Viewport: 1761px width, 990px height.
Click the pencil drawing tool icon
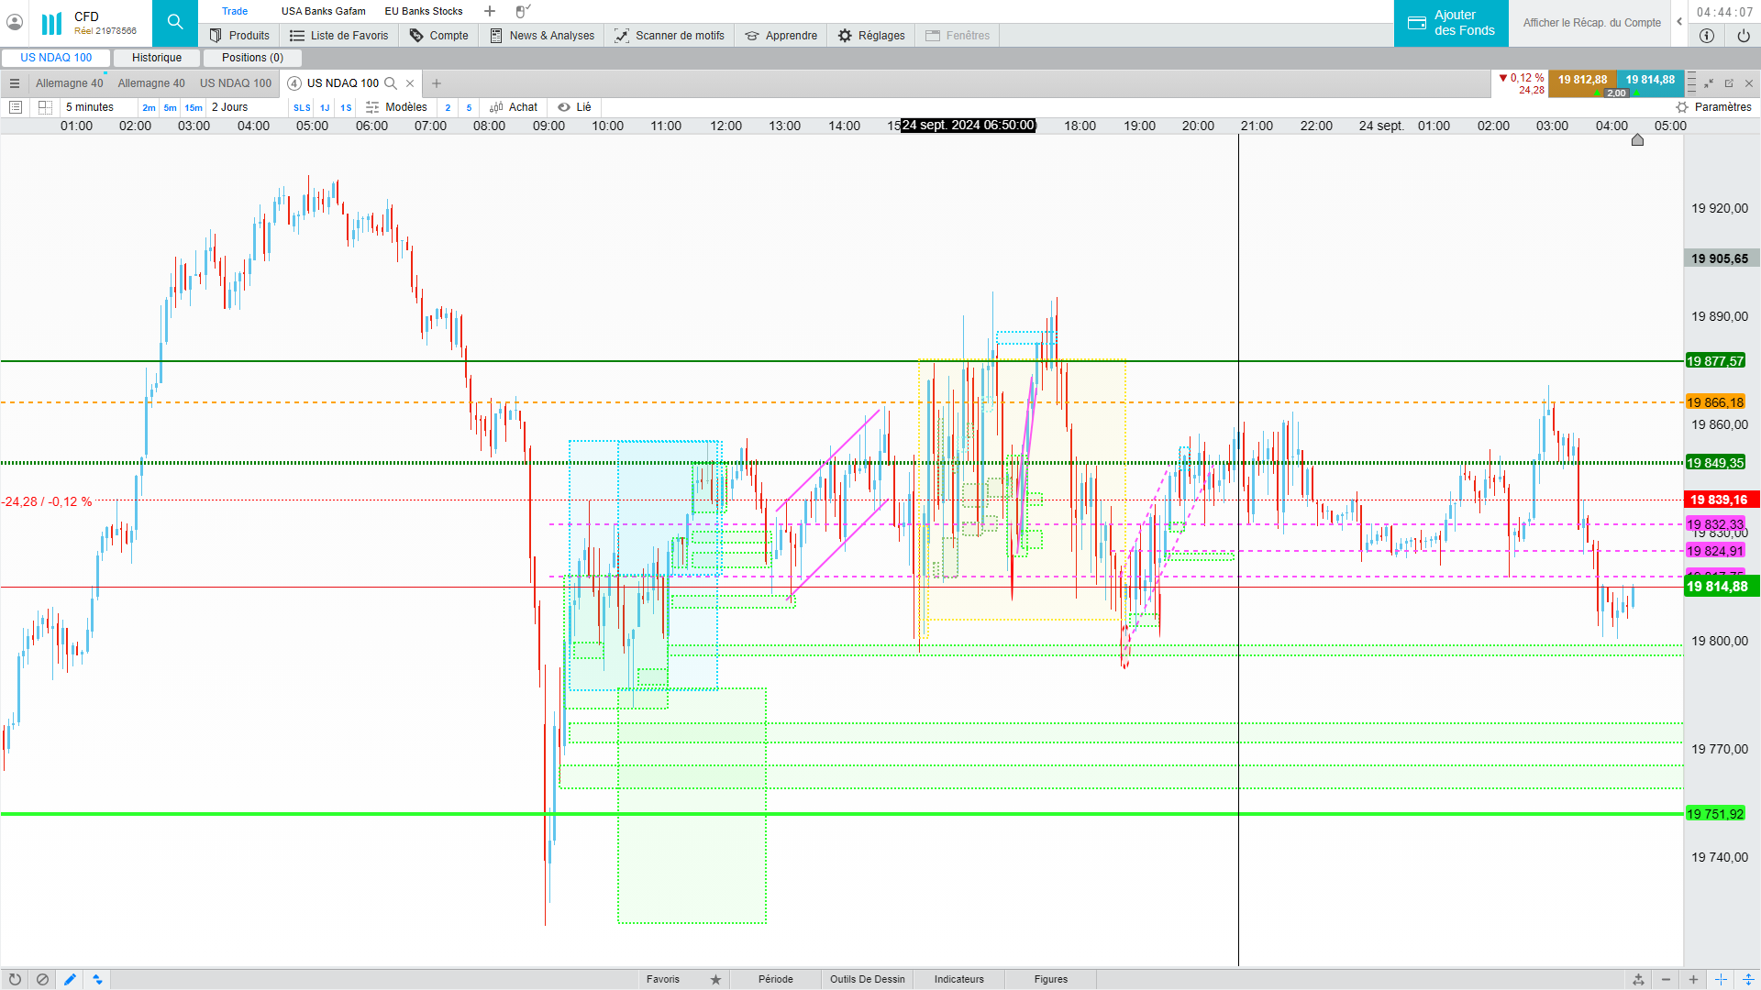70,979
